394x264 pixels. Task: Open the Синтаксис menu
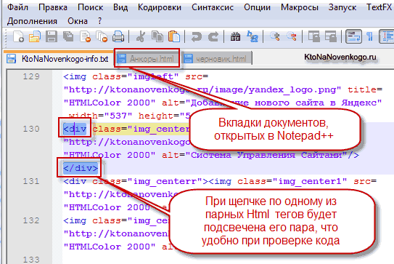[213, 7]
